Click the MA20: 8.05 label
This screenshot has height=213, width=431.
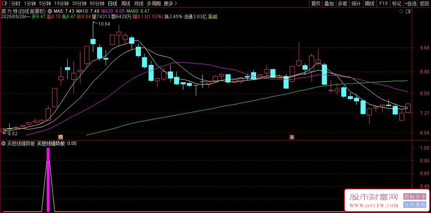tap(113, 12)
